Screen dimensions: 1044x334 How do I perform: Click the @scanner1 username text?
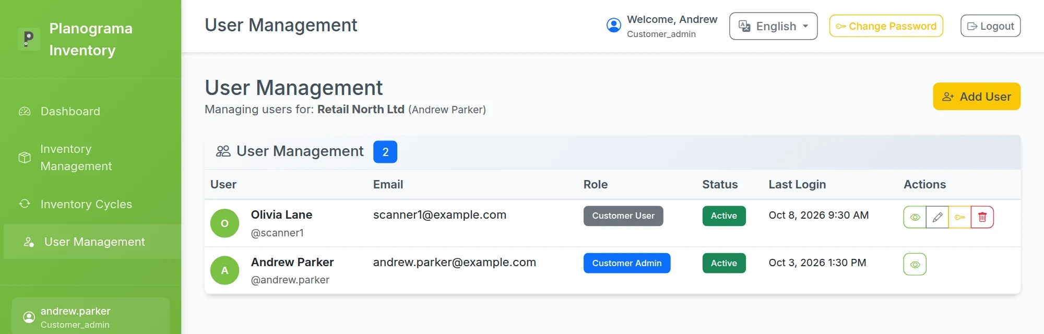point(277,233)
